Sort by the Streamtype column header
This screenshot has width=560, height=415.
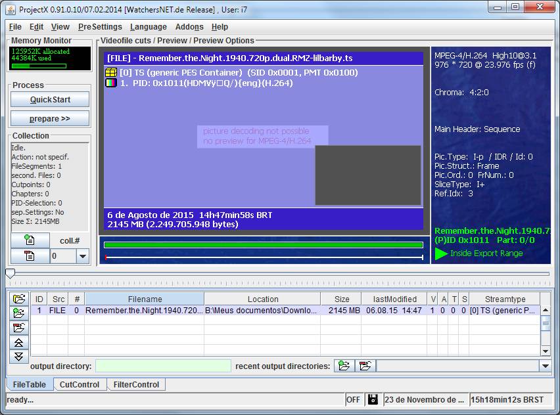[505, 299]
